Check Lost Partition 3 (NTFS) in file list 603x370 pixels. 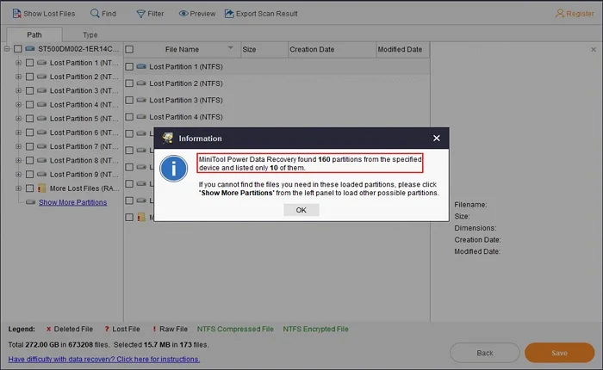(129, 100)
